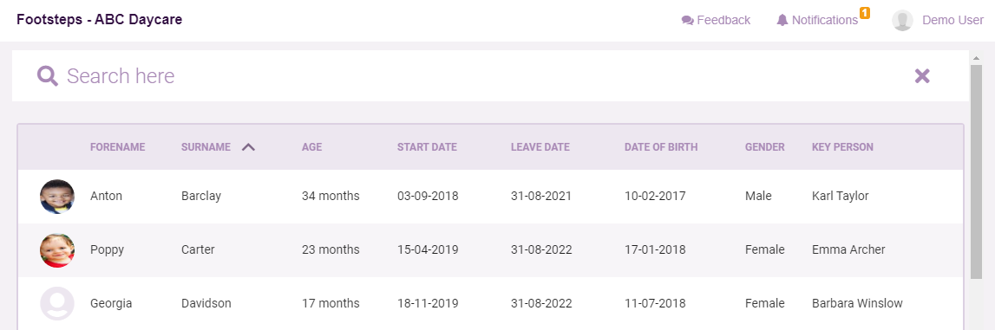Open the Demo User menu

coord(952,20)
